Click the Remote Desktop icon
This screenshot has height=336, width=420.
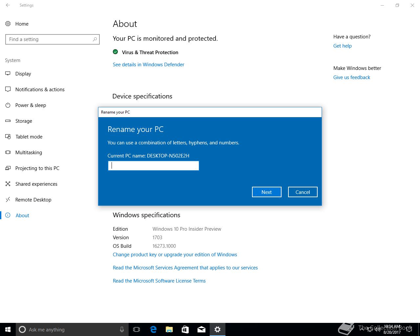(8, 199)
